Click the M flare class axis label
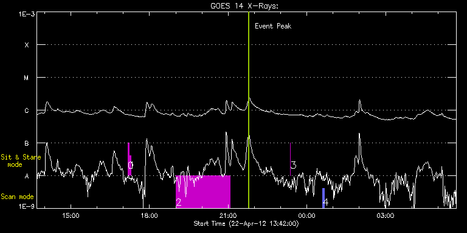467x233 pixels. pos(27,78)
